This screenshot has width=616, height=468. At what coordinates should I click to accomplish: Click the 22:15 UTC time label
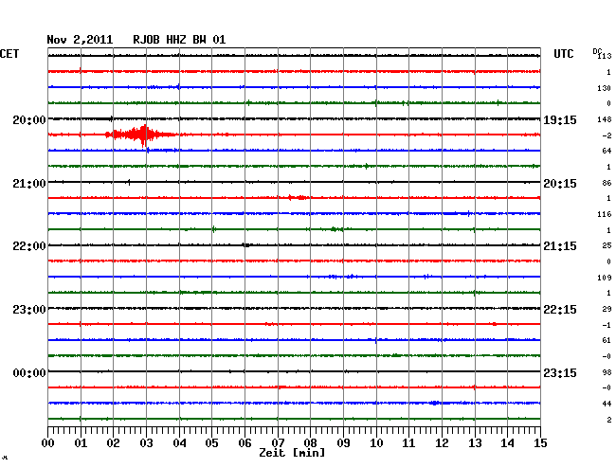[560, 310]
